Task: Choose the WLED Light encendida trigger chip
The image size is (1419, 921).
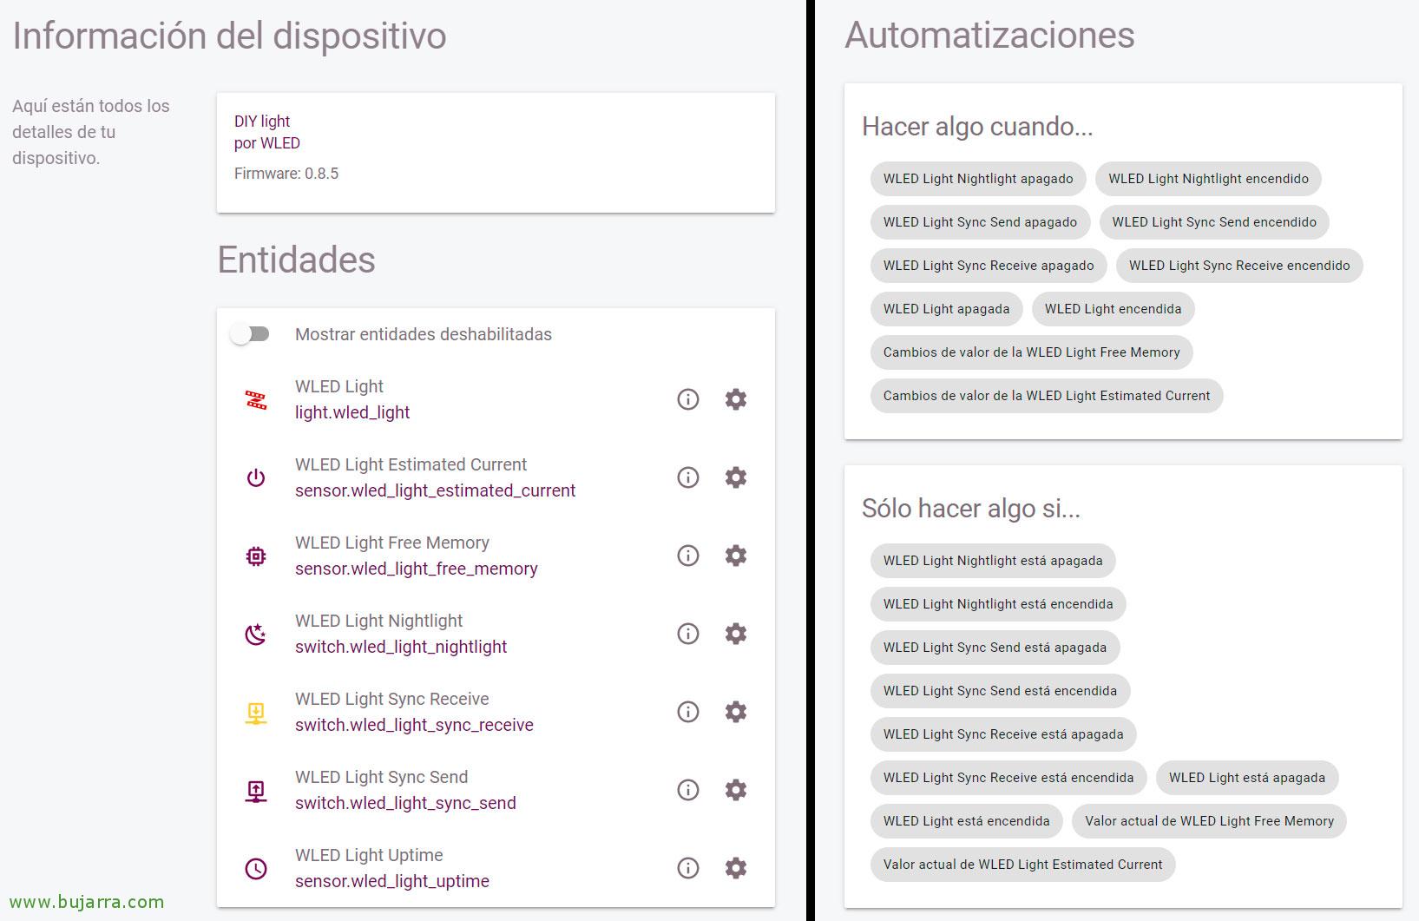Action: pos(1113,309)
